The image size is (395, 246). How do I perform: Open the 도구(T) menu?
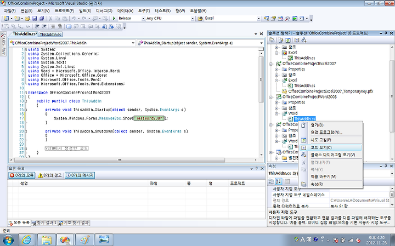click(x=144, y=11)
